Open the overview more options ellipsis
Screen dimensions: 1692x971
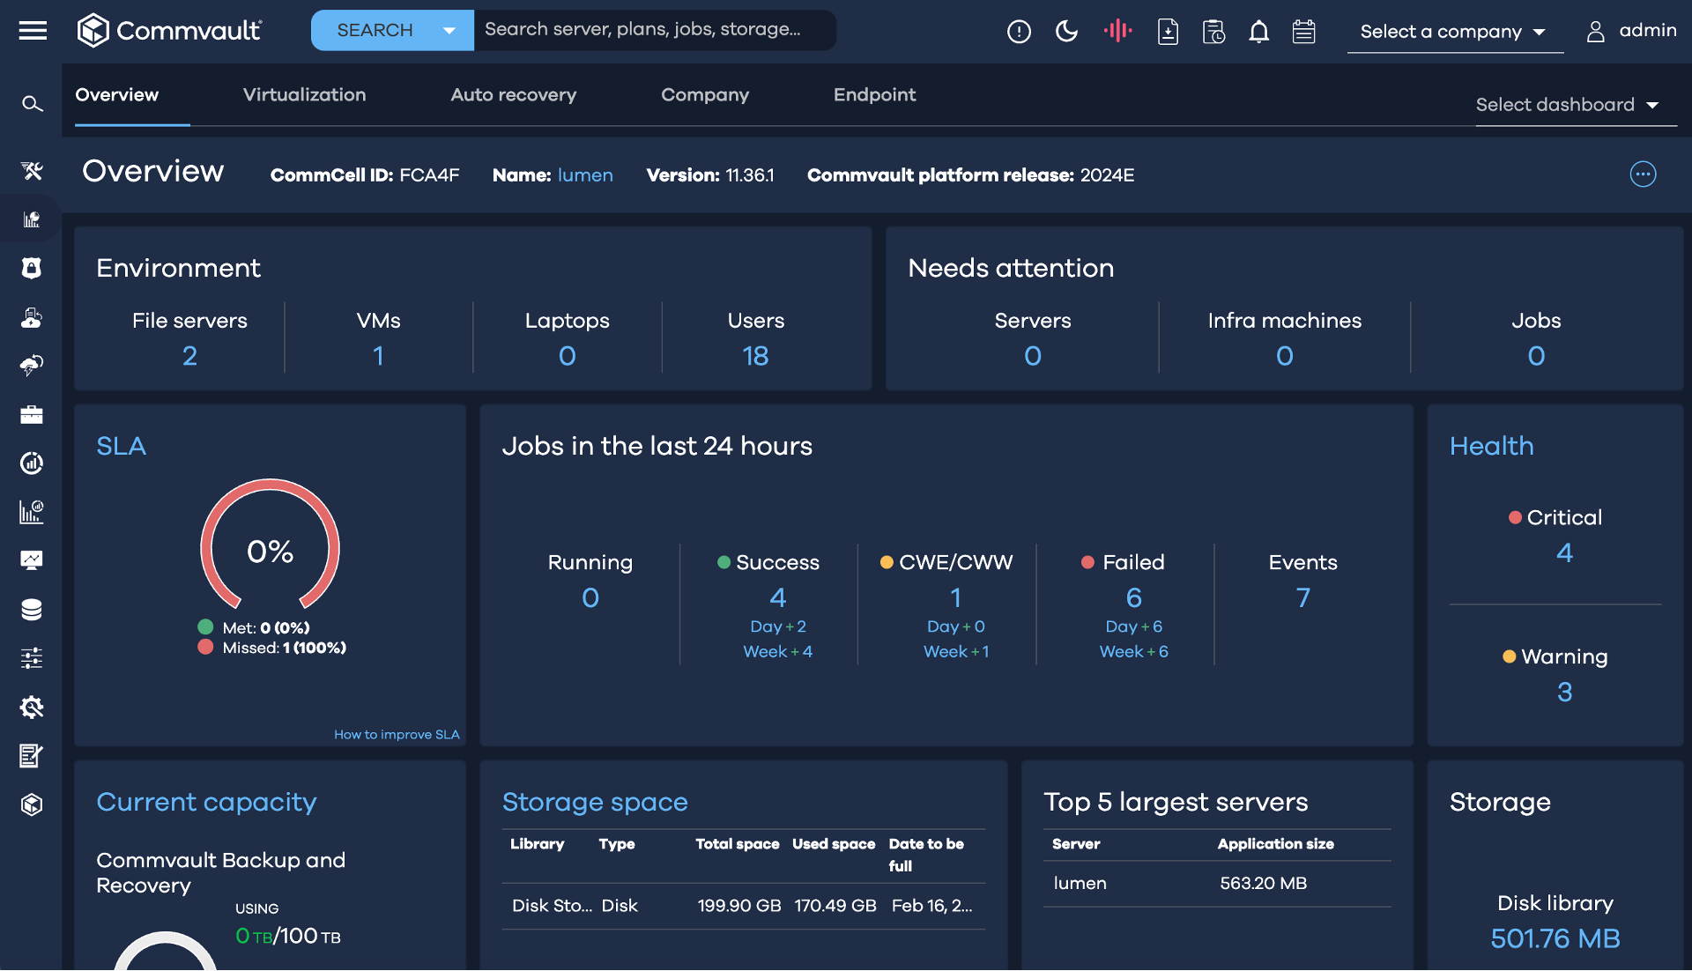pos(1643,174)
